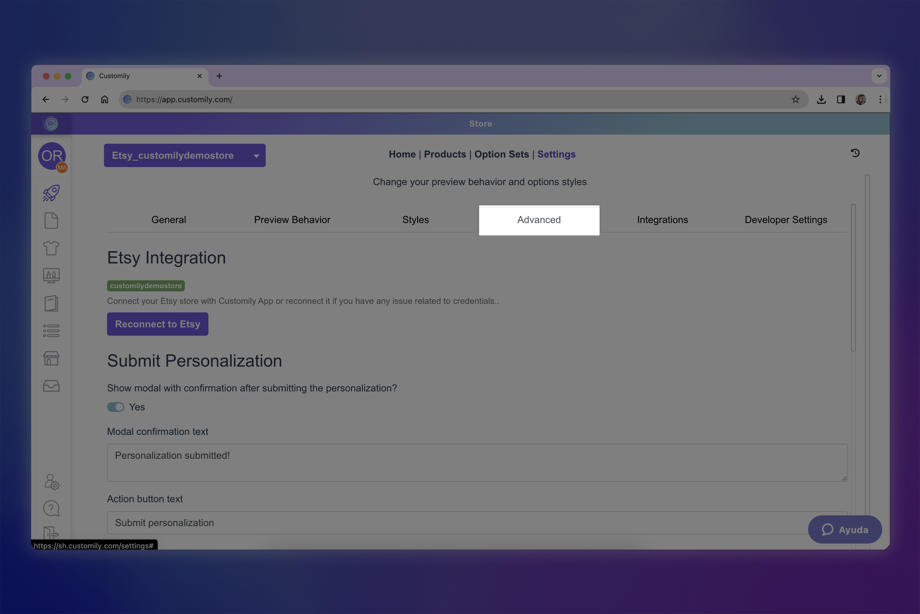Switch to the Developer Settings tab
This screenshot has height=614, width=920.
tap(786, 220)
